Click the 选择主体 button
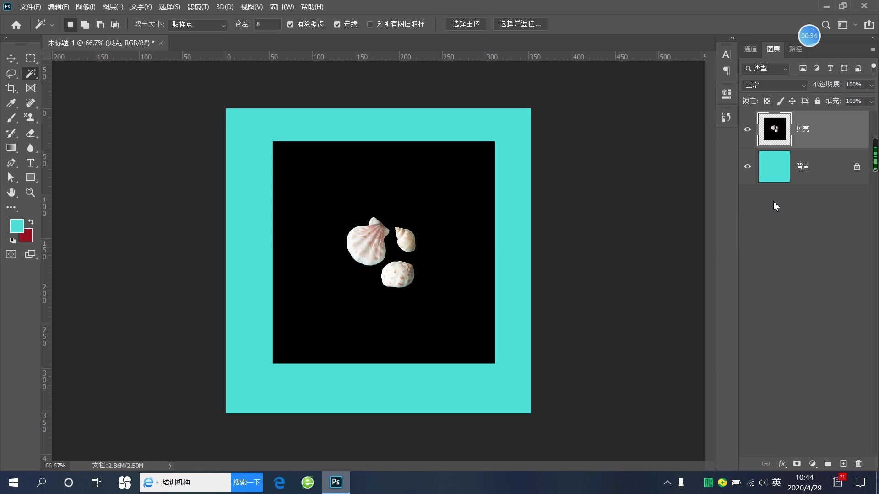The height and width of the screenshot is (494, 879). point(466,24)
